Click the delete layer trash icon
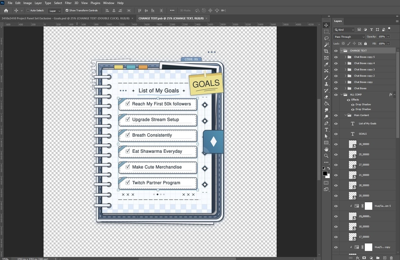This screenshot has width=400, height=260. 391,258
